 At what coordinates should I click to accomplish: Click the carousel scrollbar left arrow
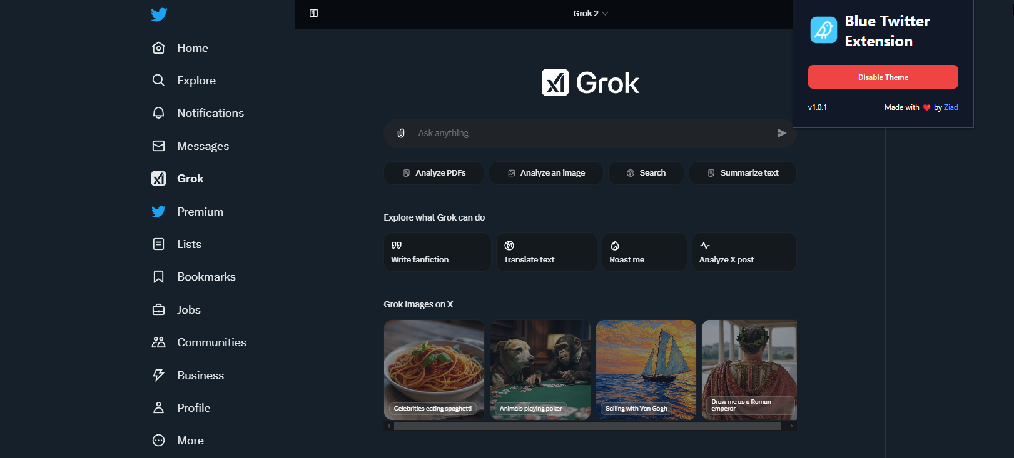point(388,426)
